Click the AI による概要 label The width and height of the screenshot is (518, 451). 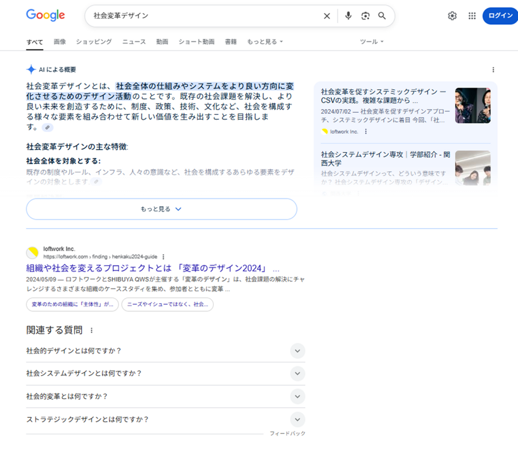tap(58, 70)
